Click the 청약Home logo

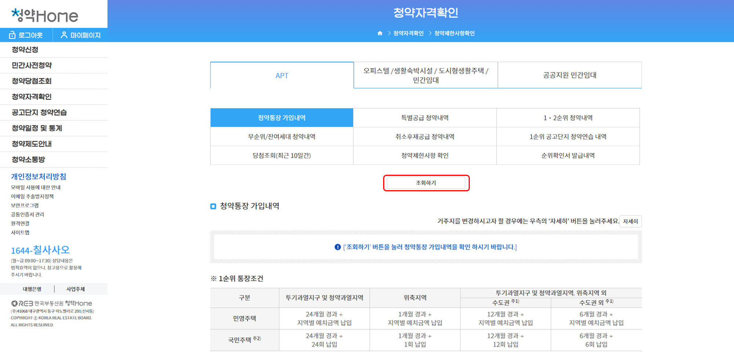[44, 15]
